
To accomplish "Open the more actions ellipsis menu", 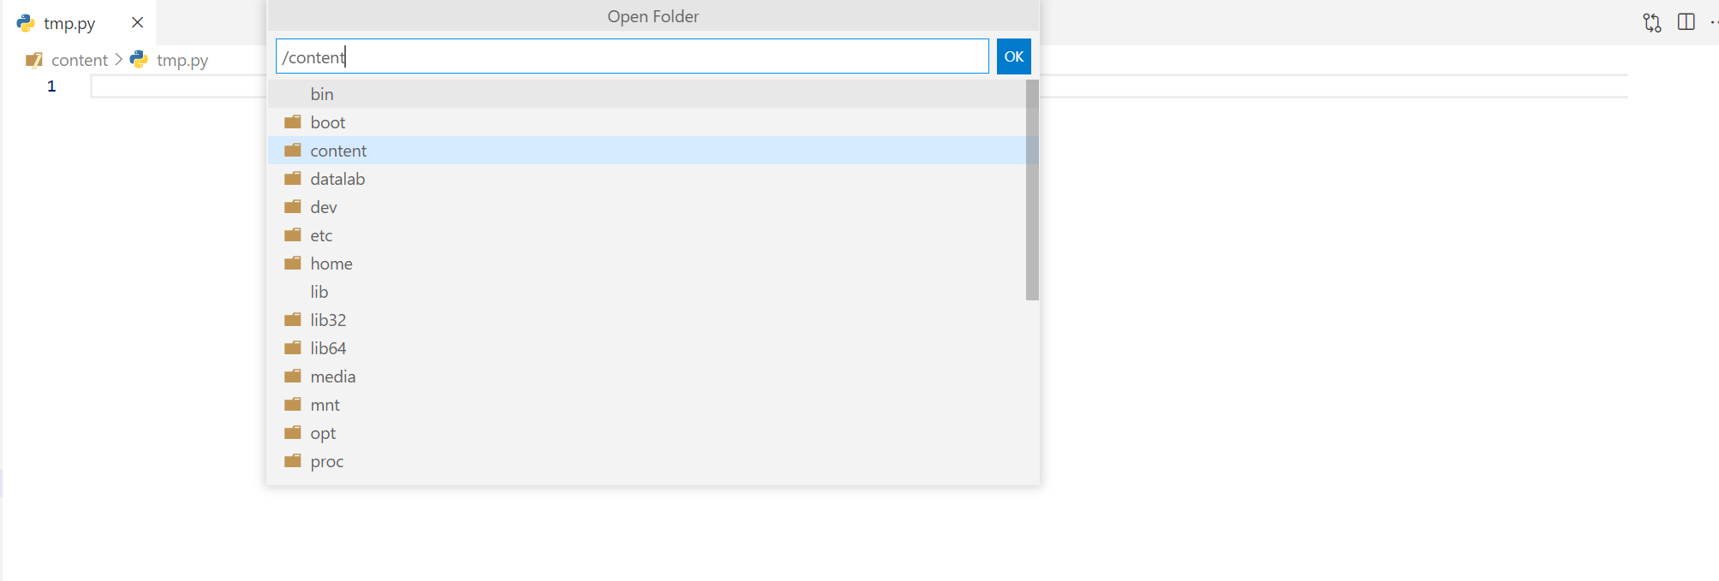I will click(x=1713, y=22).
